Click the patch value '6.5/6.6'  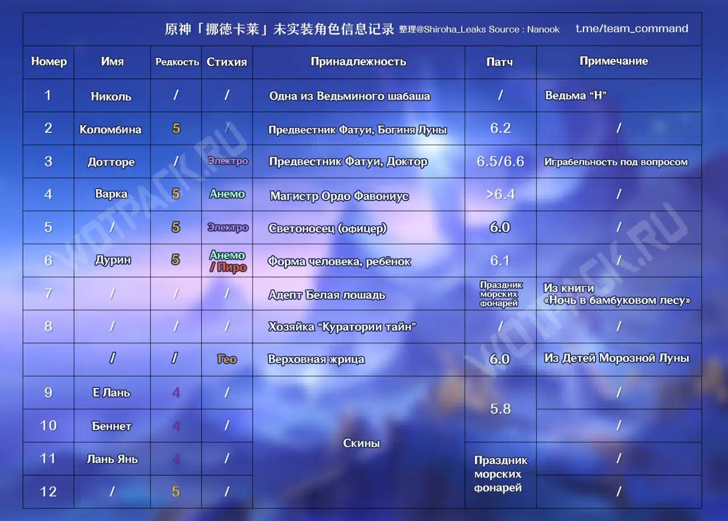point(500,161)
